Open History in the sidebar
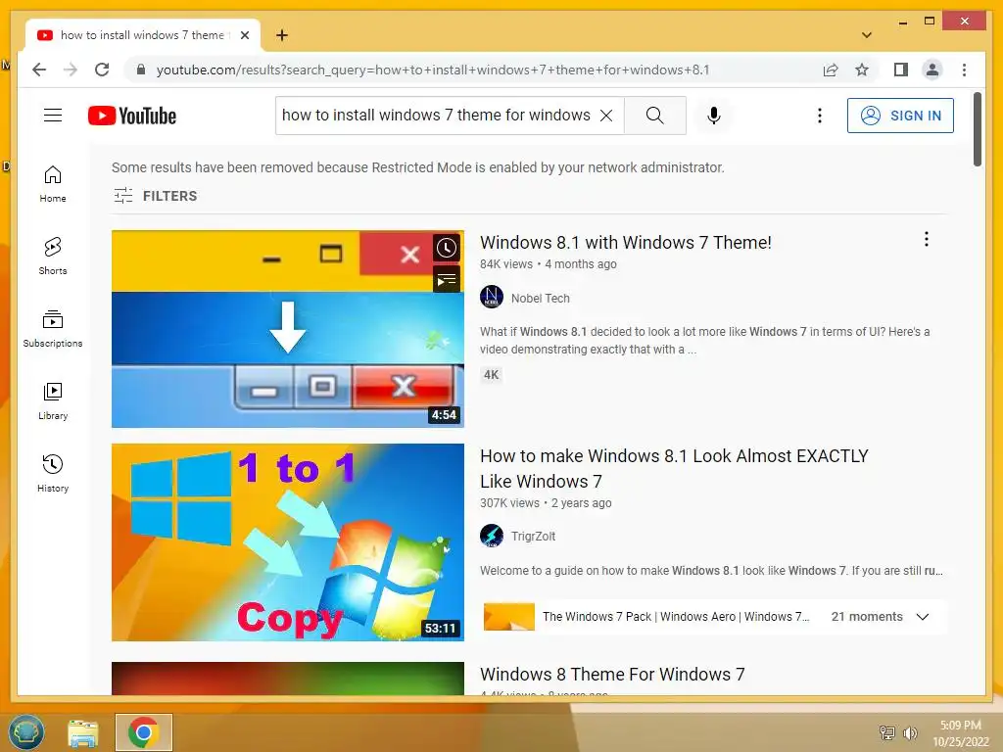The width and height of the screenshot is (1003, 752). click(53, 473)
